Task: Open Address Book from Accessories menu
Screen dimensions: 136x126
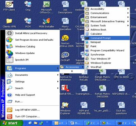Action: tap(107, 30)
